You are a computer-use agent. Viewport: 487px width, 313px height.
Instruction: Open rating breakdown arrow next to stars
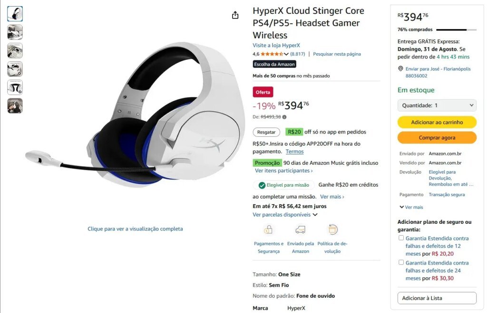coord(286,54)
